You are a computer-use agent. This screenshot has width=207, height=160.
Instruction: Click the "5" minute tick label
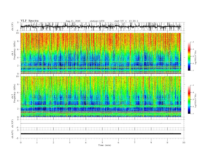(x=102, y=142)
